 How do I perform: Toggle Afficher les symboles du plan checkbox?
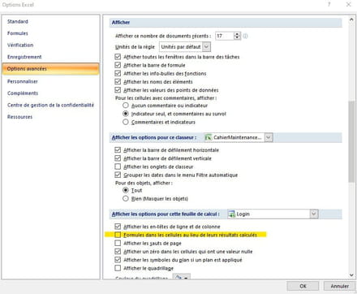pos(118,260)
